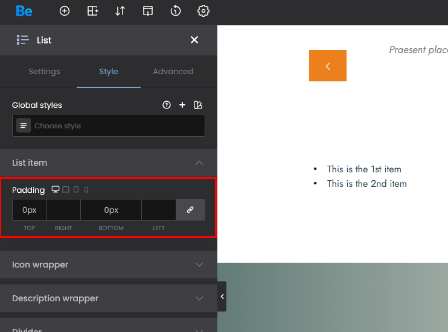Add a new global style

182,105
